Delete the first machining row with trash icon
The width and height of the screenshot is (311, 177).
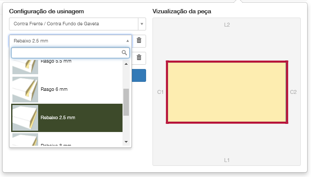tap(139, 40)
